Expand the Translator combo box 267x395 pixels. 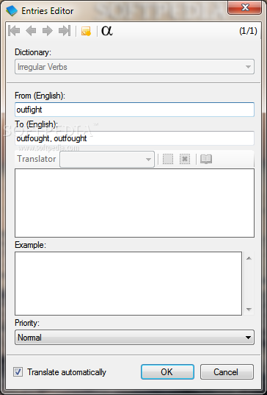[107, 159]
